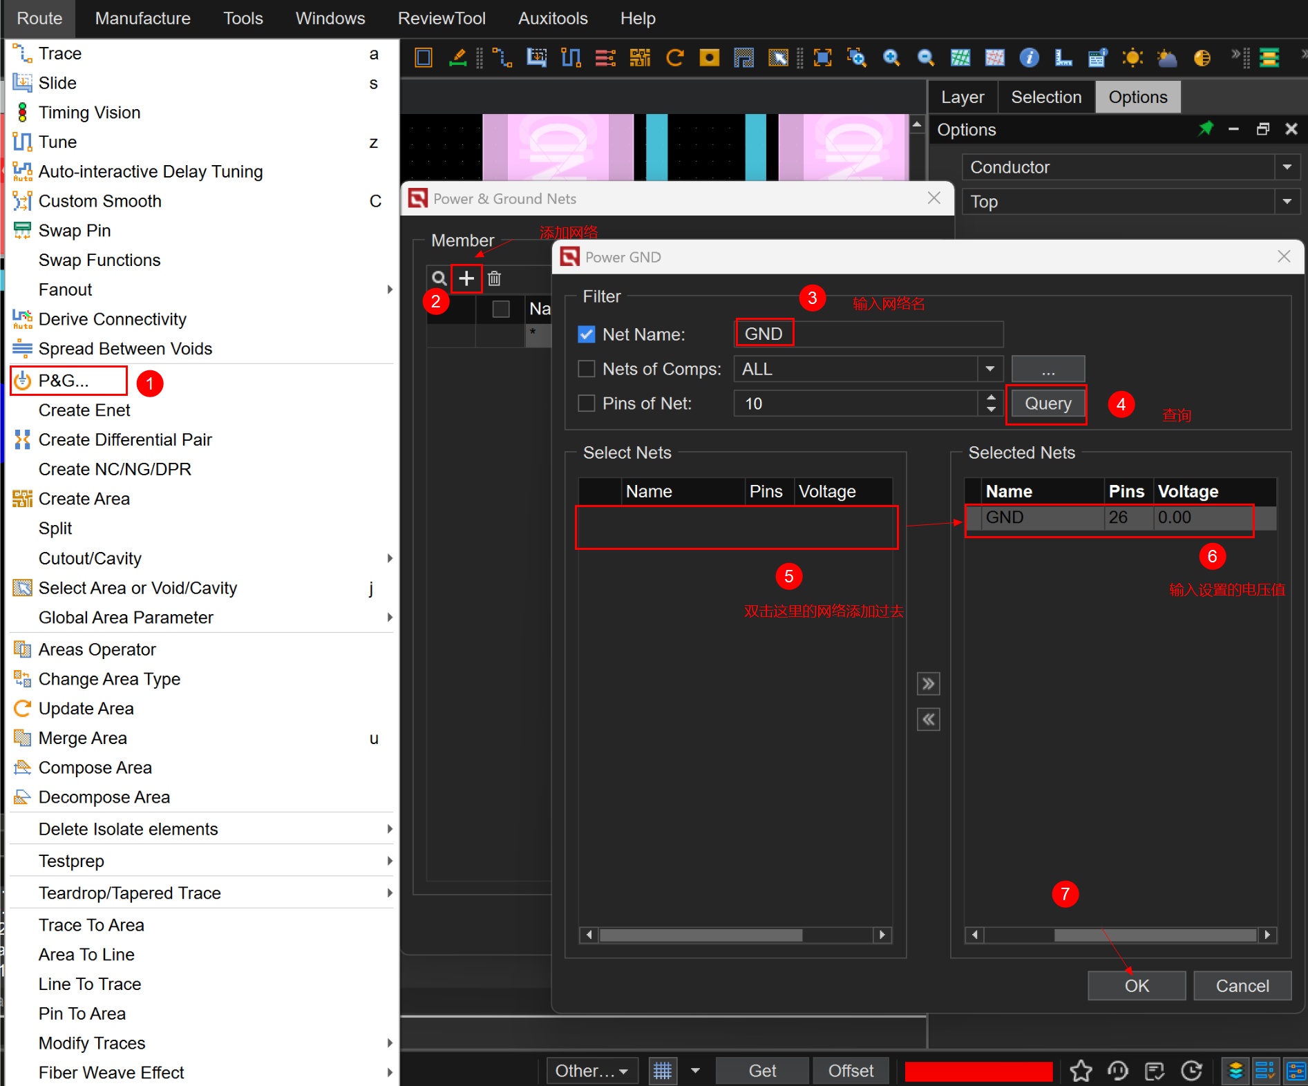Open the Top layer dropdown
This screenshot has height=1086, width=1308.
point(1287,202)
